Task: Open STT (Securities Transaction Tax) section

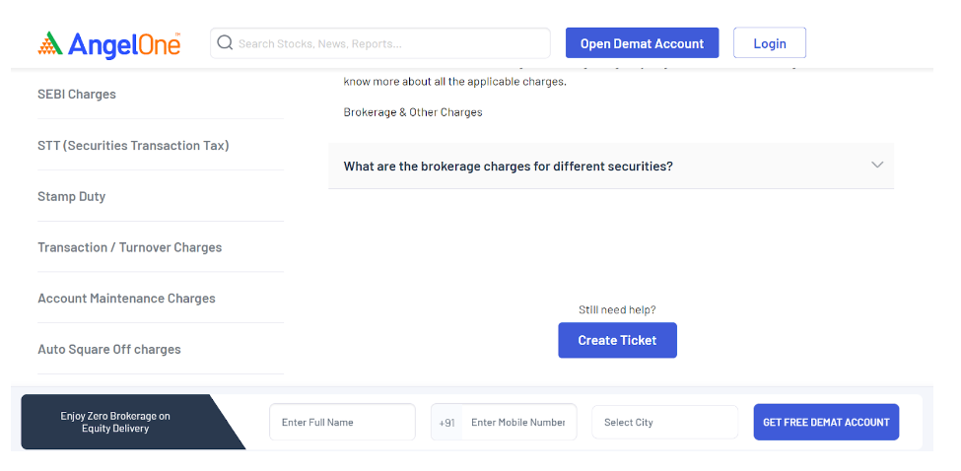Action: click(x=133, y=146)
